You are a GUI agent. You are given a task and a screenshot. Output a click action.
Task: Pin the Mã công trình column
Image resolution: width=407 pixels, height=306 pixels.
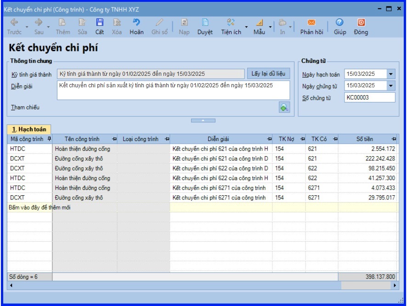click(x=49, y=139)
